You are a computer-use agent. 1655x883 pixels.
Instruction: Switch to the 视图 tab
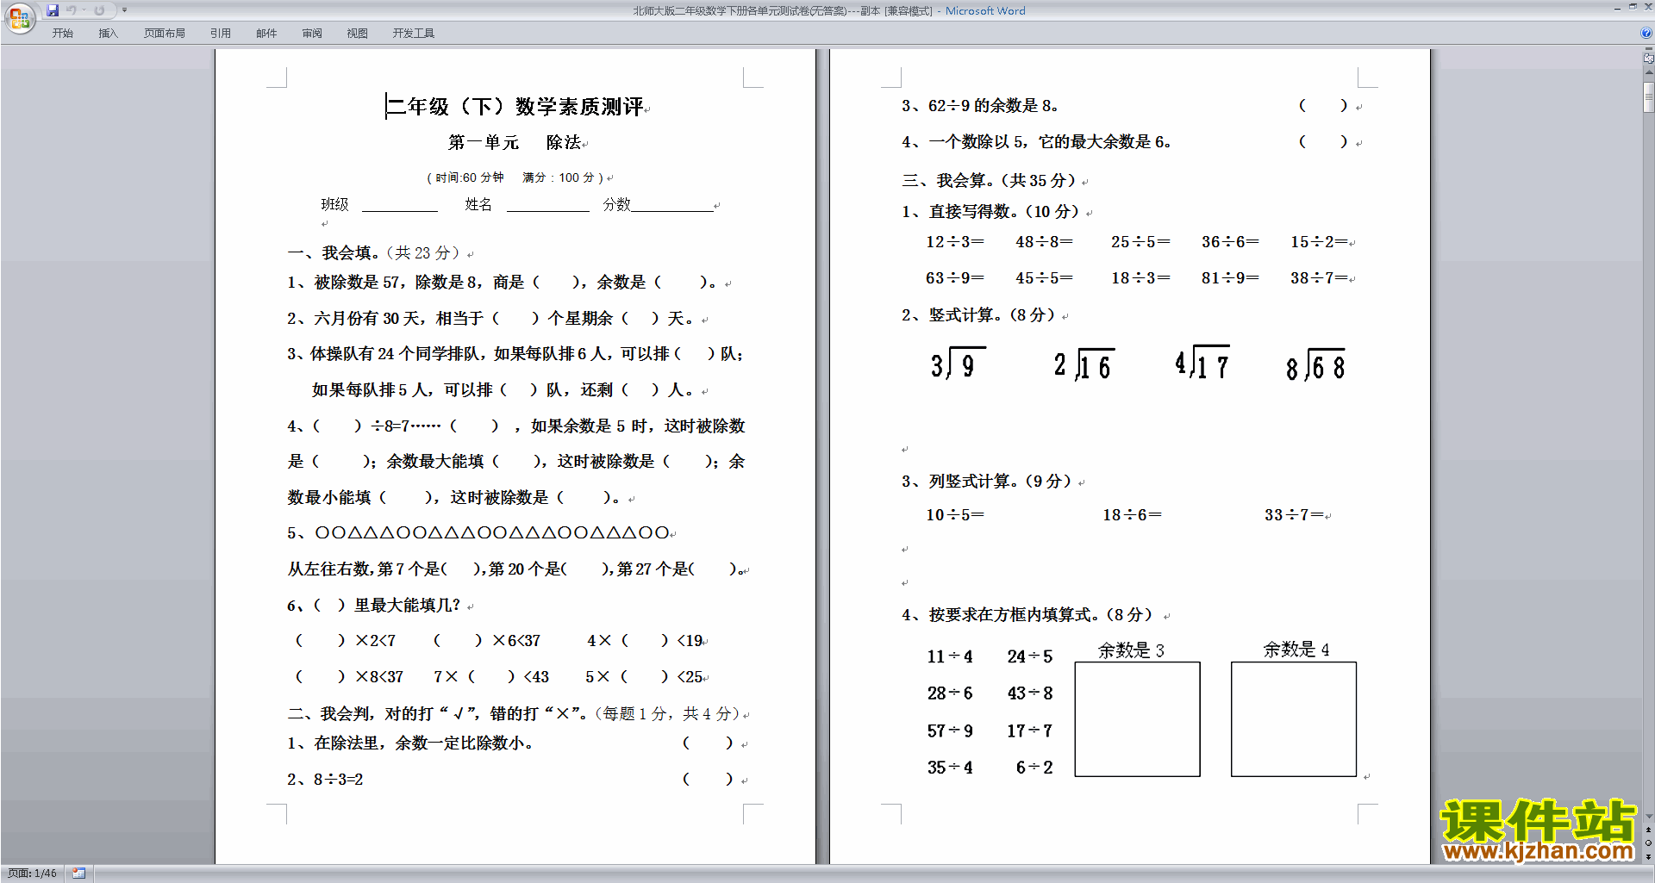point(358,33)
